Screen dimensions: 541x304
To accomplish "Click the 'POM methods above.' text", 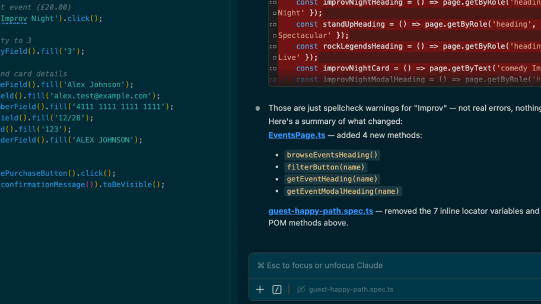I will pyautogui.click(x=308, y=223).
